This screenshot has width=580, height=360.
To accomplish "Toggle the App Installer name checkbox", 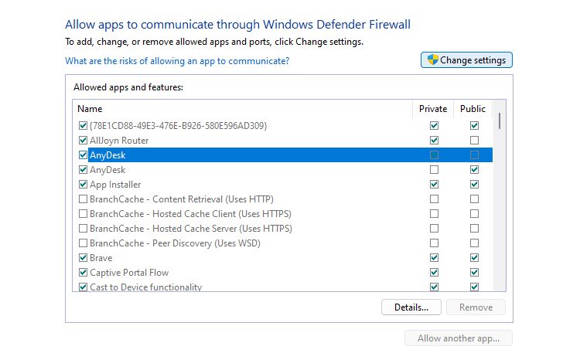I will click(83, 185).
